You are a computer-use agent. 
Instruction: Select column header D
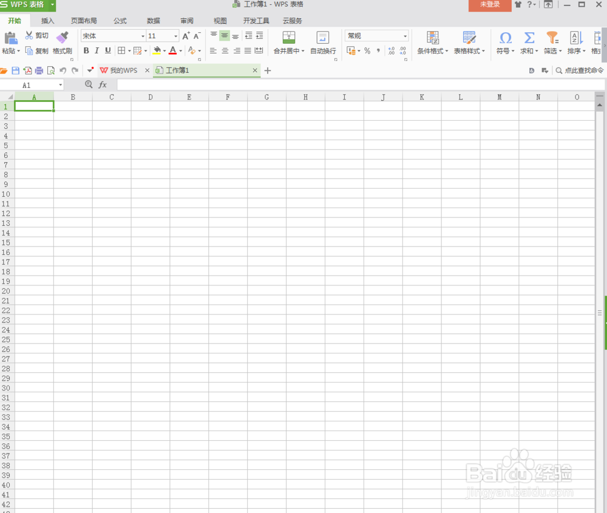click(x=150, y=97)
